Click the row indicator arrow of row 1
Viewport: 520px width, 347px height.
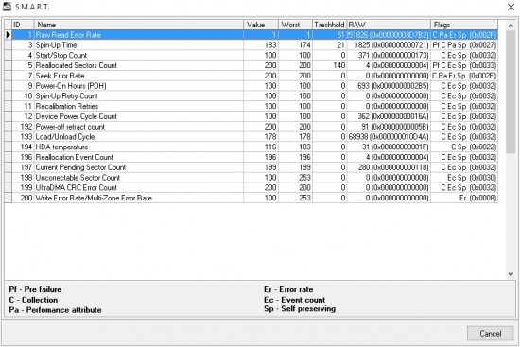click(x=9, y=35)
